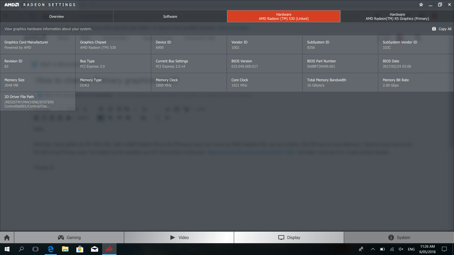Viewport: 454px width, 255px height.
Task: Switch to the Software tab
Action: [170, 16]
